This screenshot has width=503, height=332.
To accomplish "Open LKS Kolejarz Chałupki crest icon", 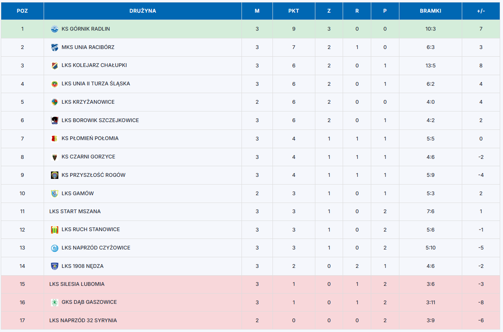I will pyautogui.click(x=55, y=65).
